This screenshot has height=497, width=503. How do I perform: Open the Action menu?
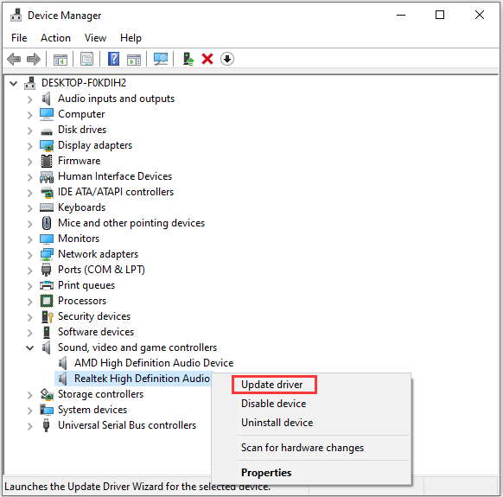point(55,38)
